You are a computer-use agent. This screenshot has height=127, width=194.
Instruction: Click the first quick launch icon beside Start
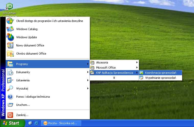30,123
